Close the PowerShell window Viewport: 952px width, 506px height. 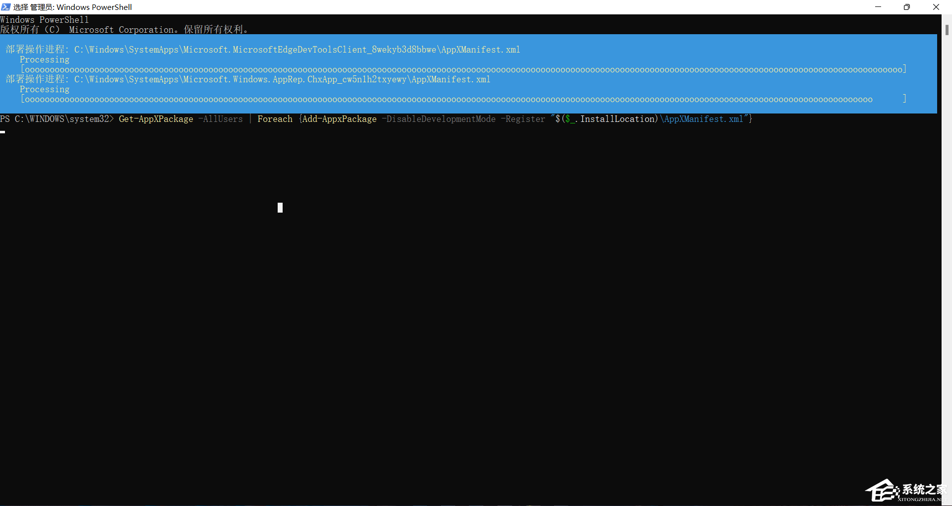click(936, 7)
